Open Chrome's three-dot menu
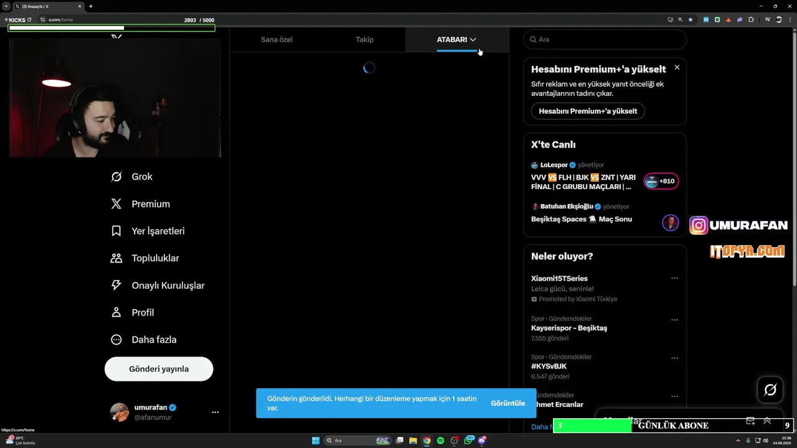This screenshot has height=448, width=797. pos(789,20)
